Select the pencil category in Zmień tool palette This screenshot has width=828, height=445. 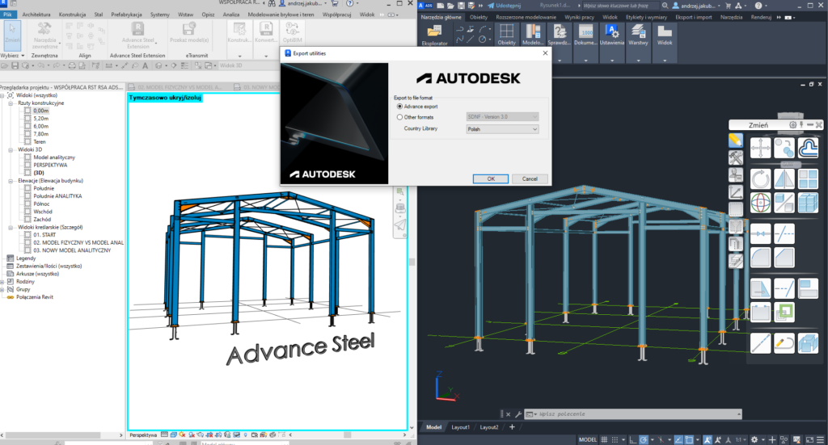736,141
